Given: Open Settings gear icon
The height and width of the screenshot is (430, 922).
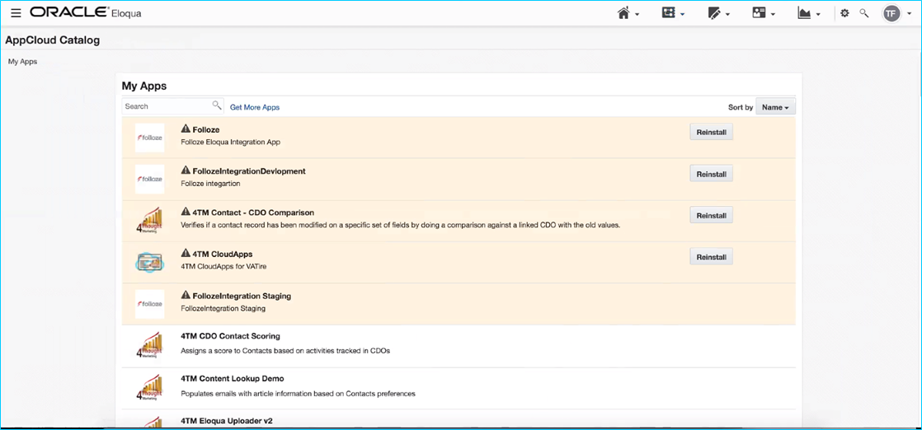Looking at the screenshot, I should click(844, 13).
